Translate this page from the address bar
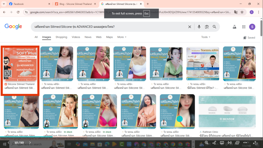 point(236,12)
